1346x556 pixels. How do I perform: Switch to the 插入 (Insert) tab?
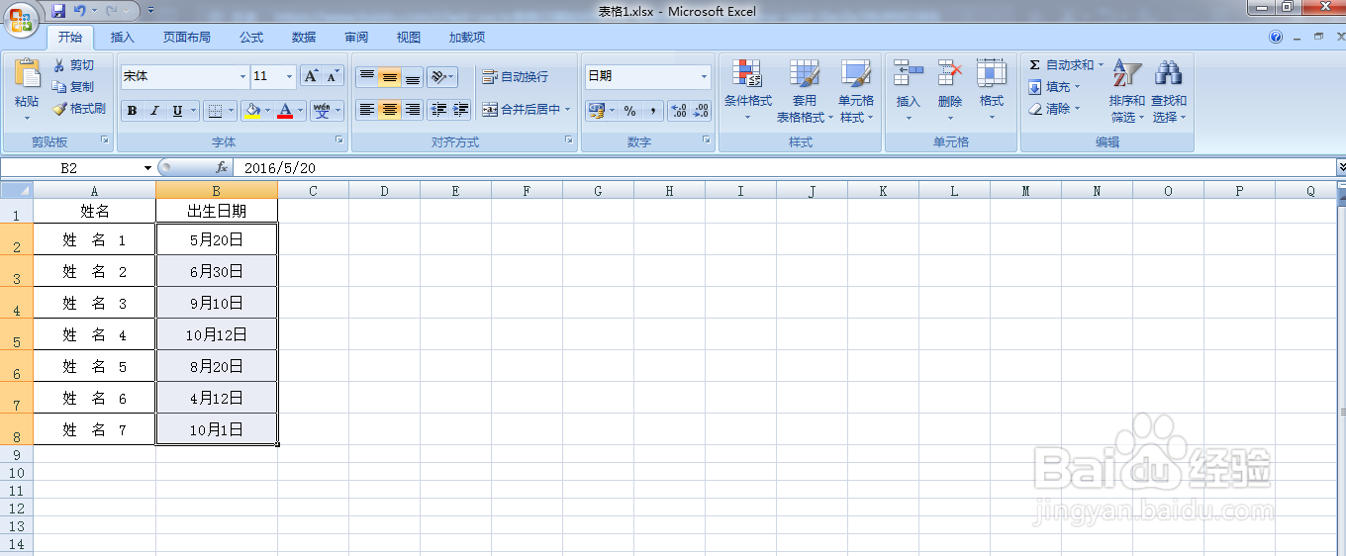coord(123,38)
